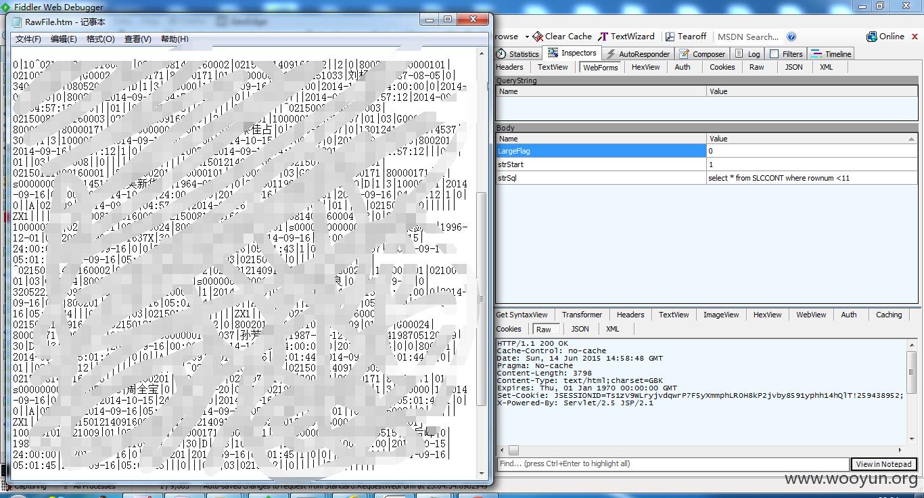Image resolution: width=924 pixels, height=498 pixels.
Task: Open Notepad 文件(F) menu
Action: (x=28, y=39)
